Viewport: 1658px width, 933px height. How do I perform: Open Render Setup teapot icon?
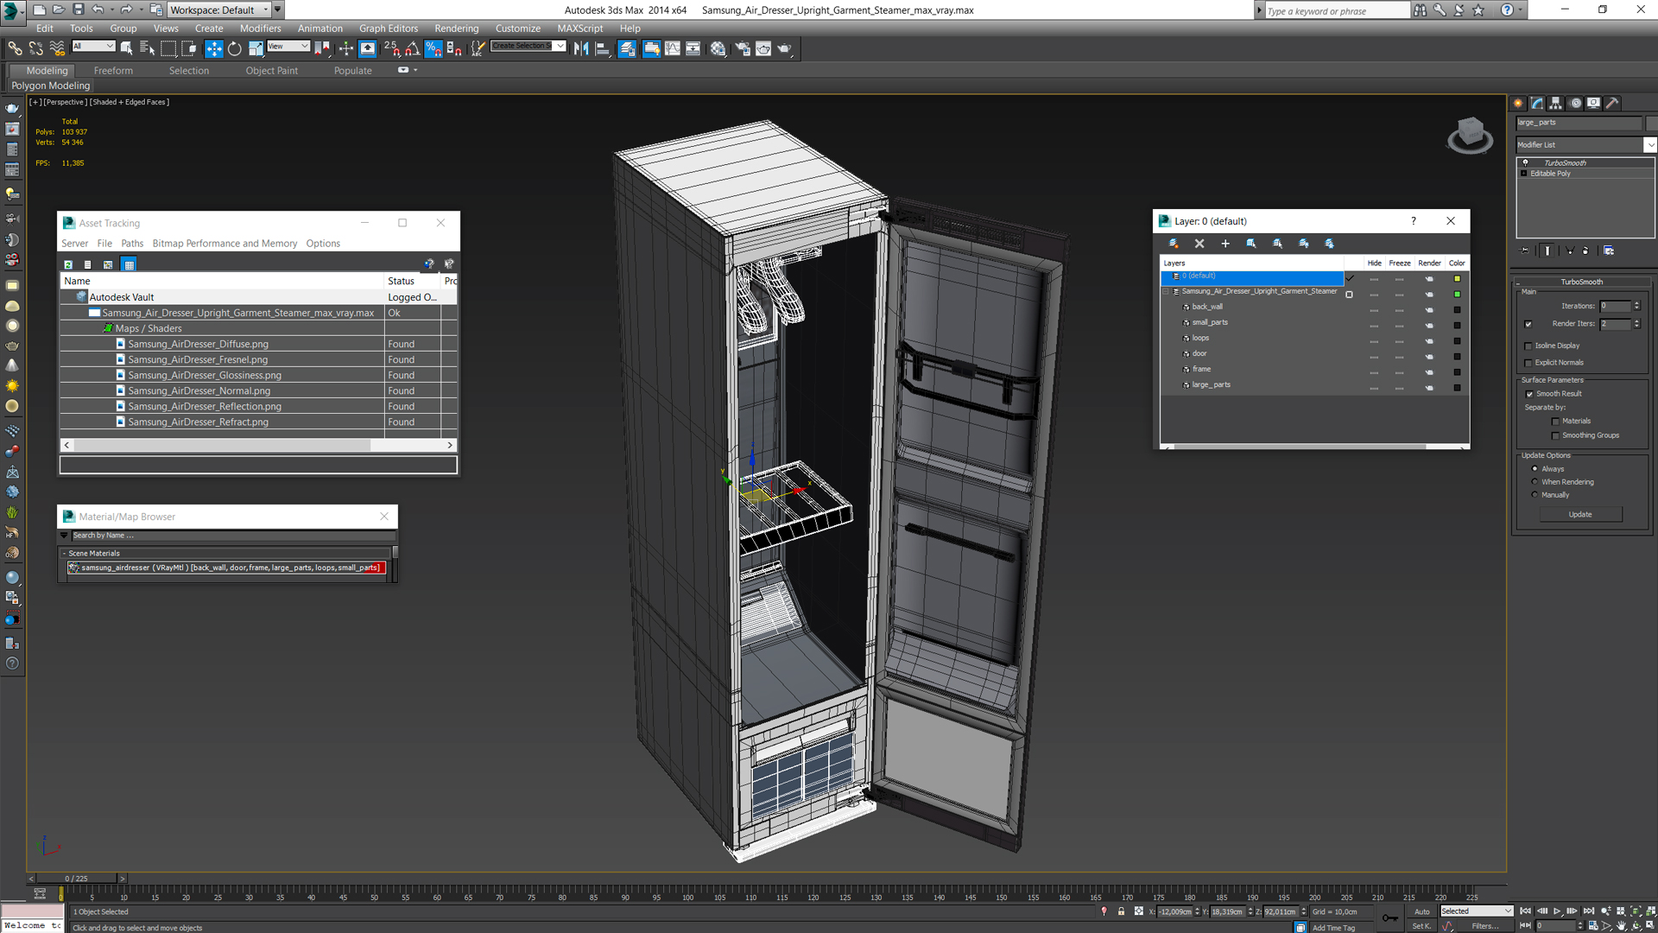[x=743, y=49]
